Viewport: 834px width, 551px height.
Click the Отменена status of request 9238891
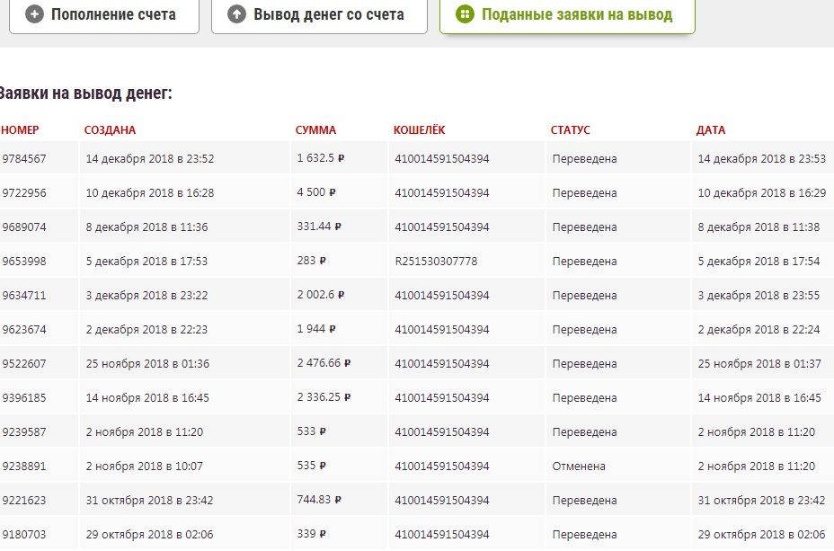pos(579,467)
